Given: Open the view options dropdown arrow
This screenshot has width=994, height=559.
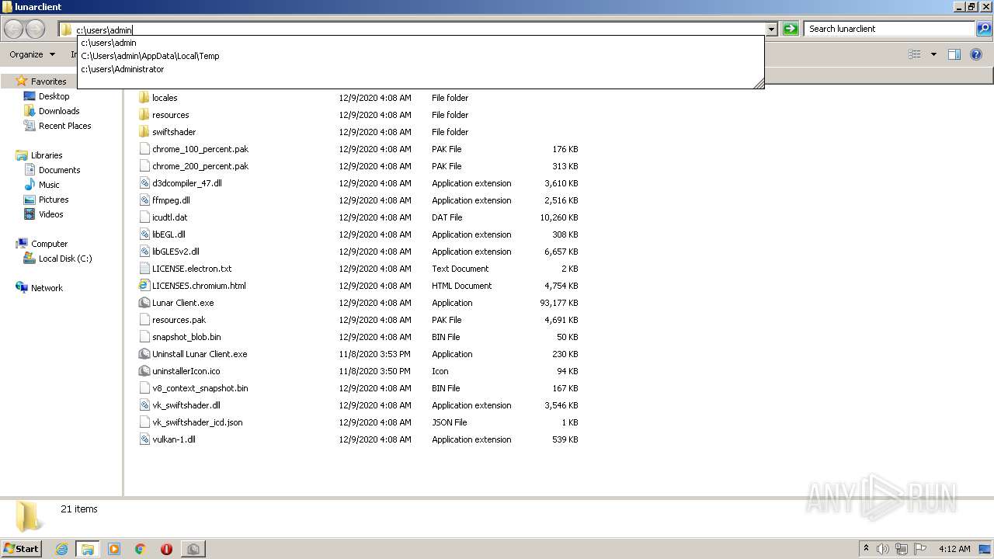Looking at the screenshot, I should click(x=933, y=54).
